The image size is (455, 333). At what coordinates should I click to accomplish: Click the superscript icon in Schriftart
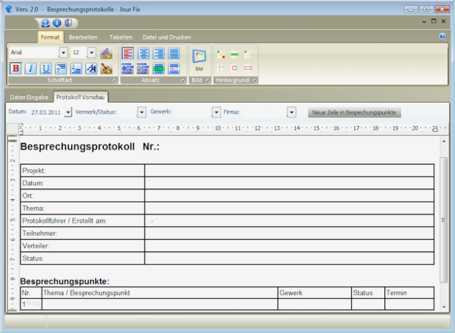click(x=61, y=69)
